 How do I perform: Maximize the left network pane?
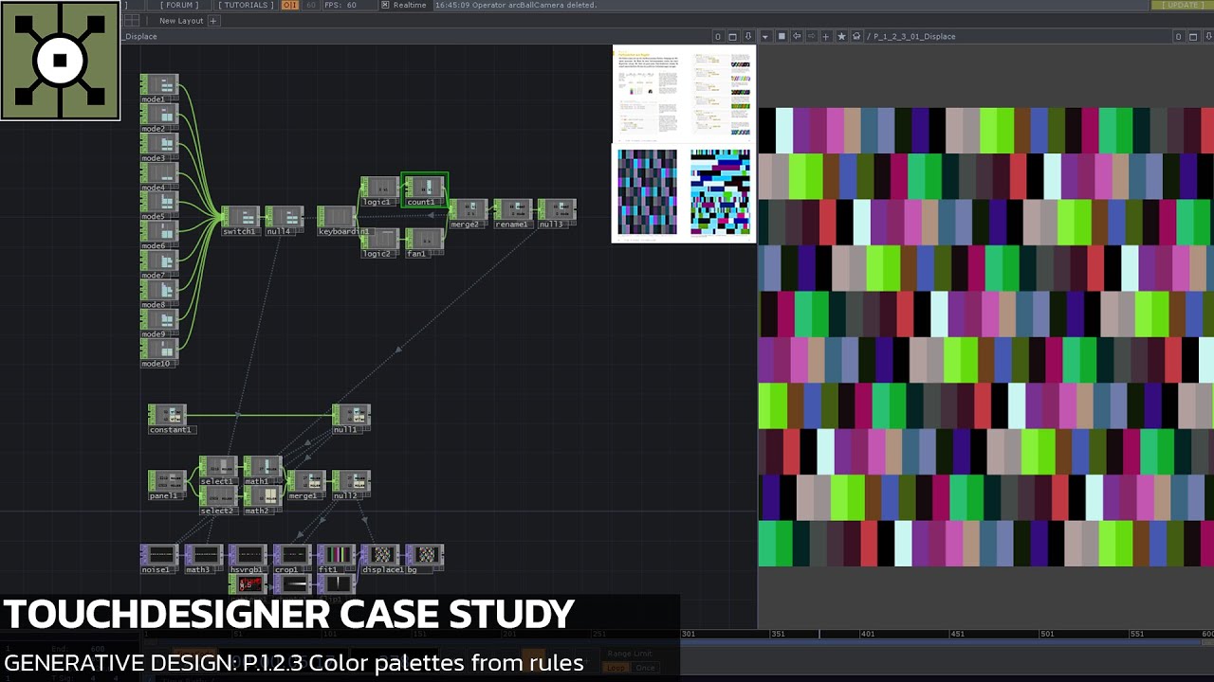point(733,36)
